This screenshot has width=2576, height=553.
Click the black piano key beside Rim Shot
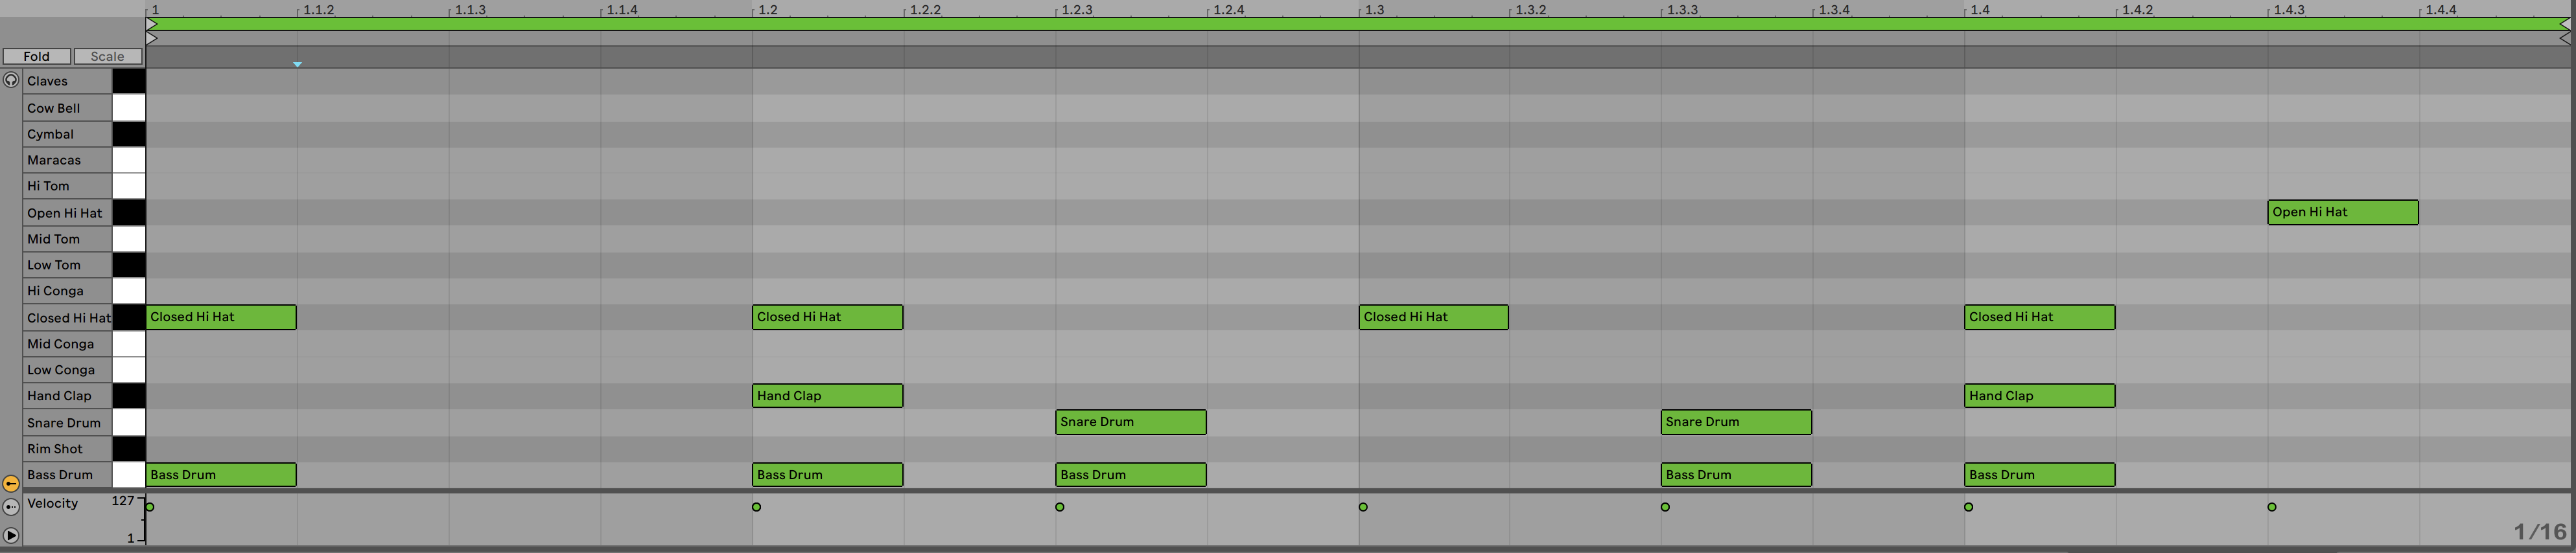128,448
